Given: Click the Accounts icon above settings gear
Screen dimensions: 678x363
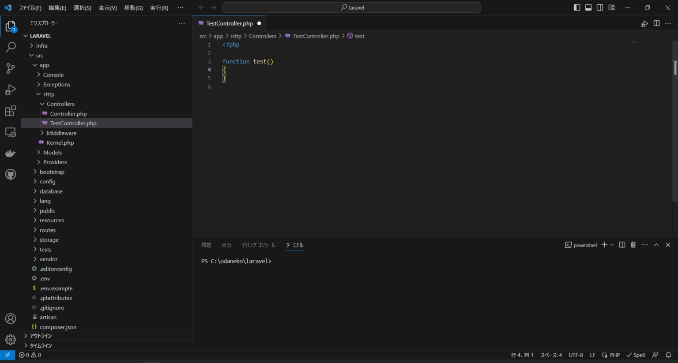Looking at the screenshot, I should coord(10,318).
